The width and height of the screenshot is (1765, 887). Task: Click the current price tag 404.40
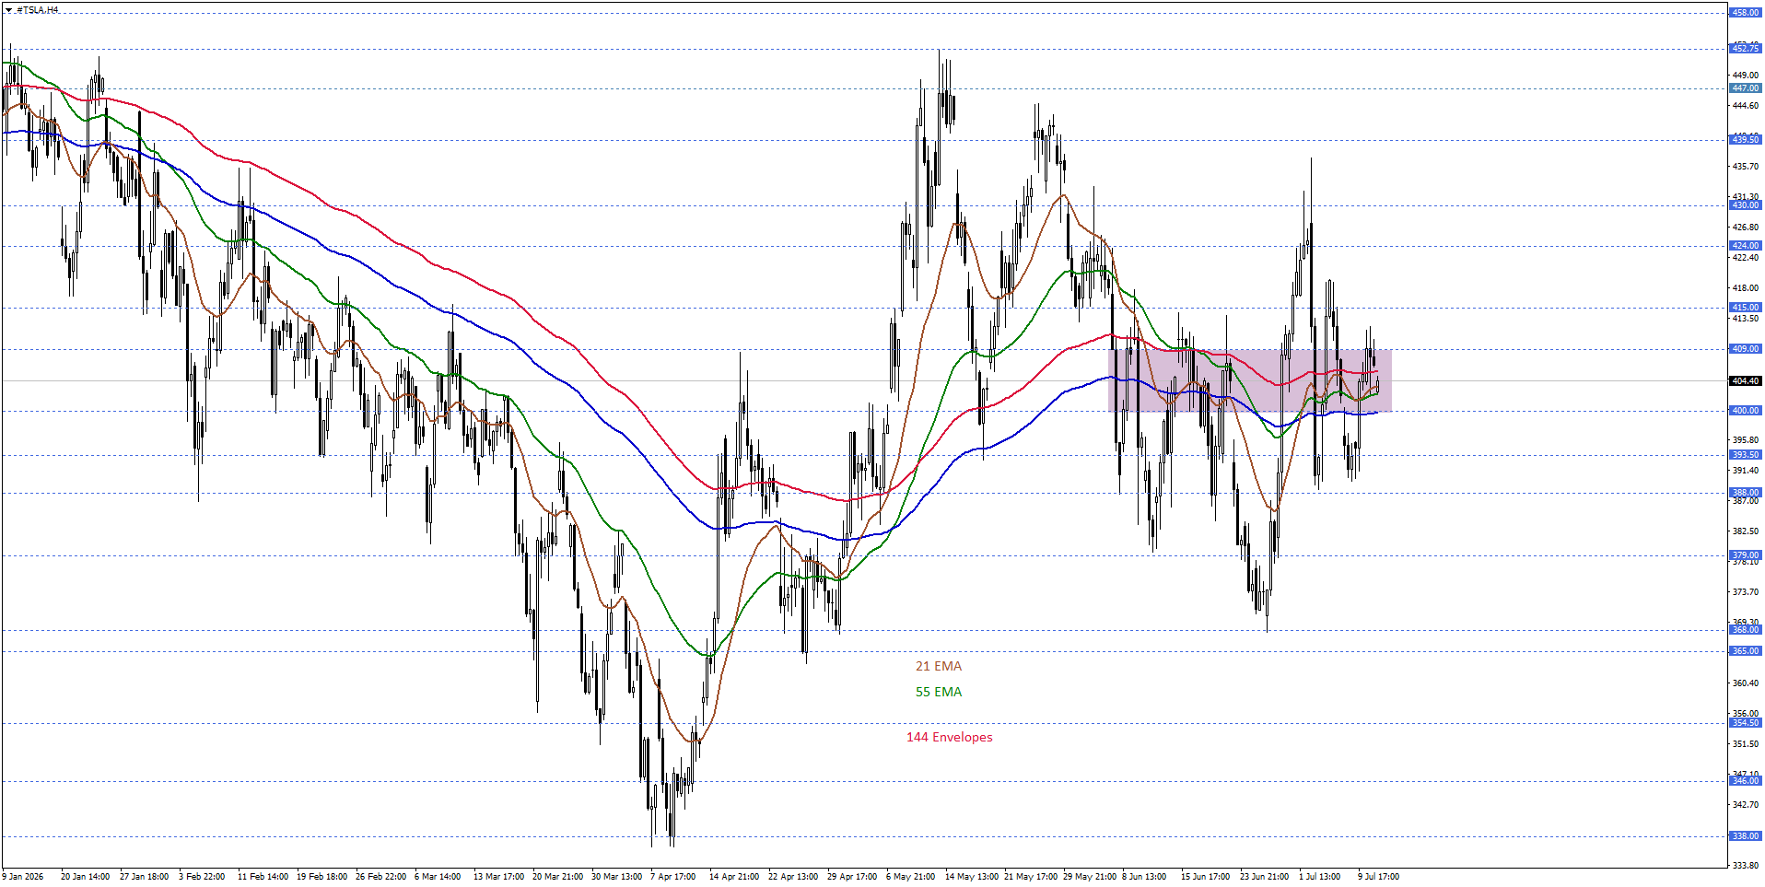(1746, 380)
